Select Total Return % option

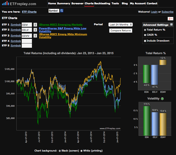point(145,30)
